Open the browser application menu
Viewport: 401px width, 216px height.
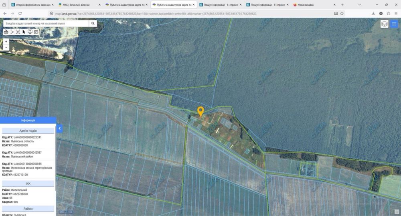[396, 13]
